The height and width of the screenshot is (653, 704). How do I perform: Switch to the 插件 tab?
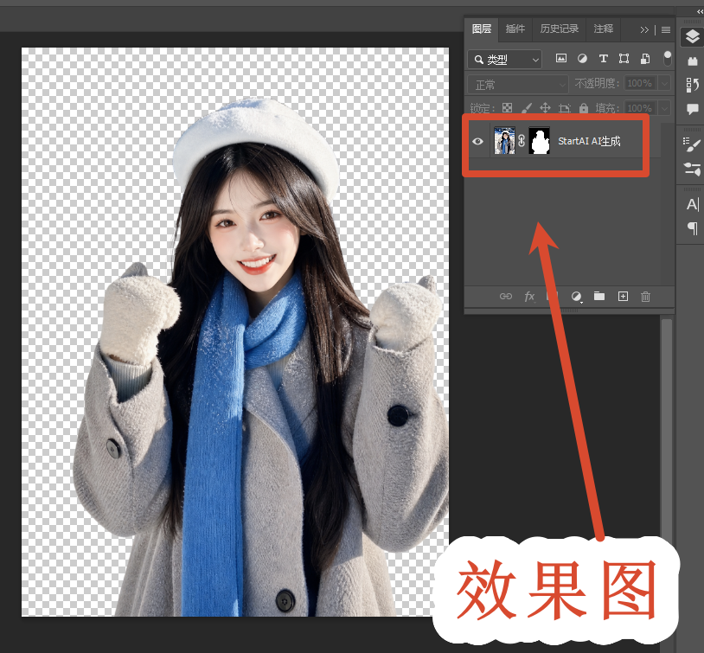[x=515, y=29]
